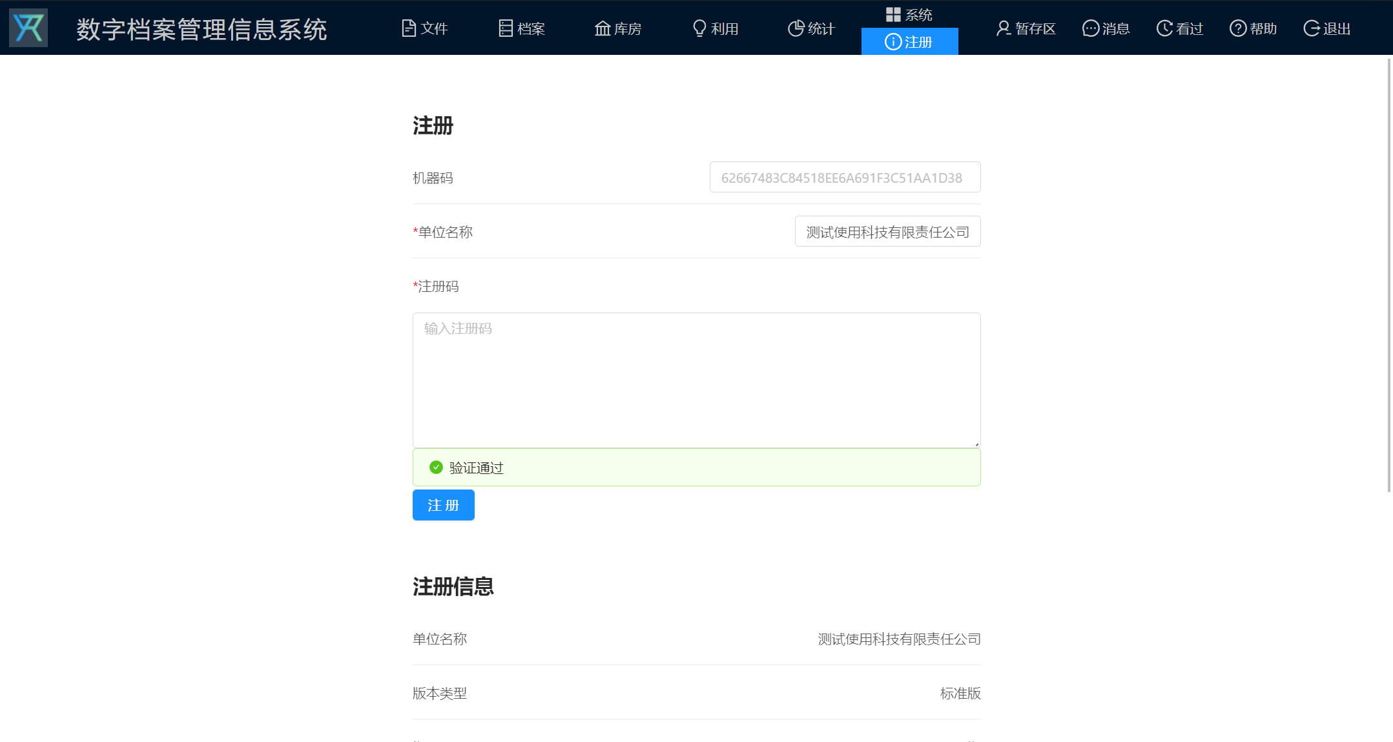Click registered unit name 测试使用科技有限责任公司 value
The height and width of the screenshot is (742, 1393).
899,639
